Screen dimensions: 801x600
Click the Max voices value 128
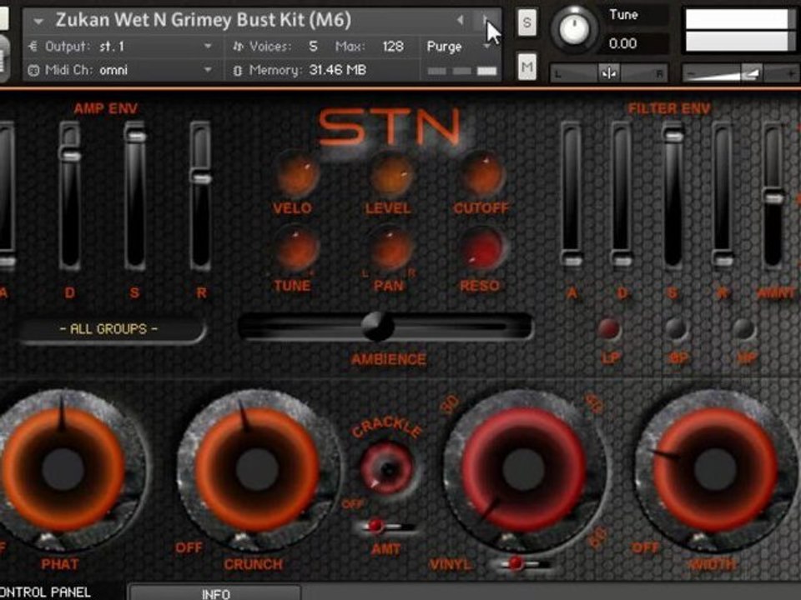coord(393,47)
